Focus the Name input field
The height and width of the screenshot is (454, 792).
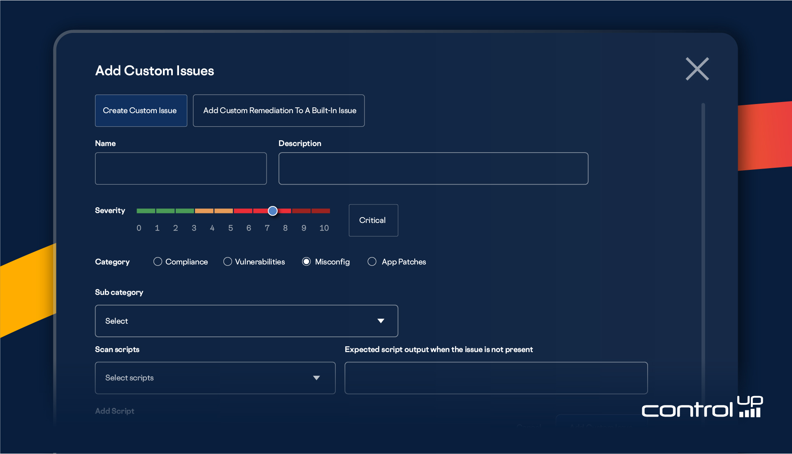(x=181, y=169)
